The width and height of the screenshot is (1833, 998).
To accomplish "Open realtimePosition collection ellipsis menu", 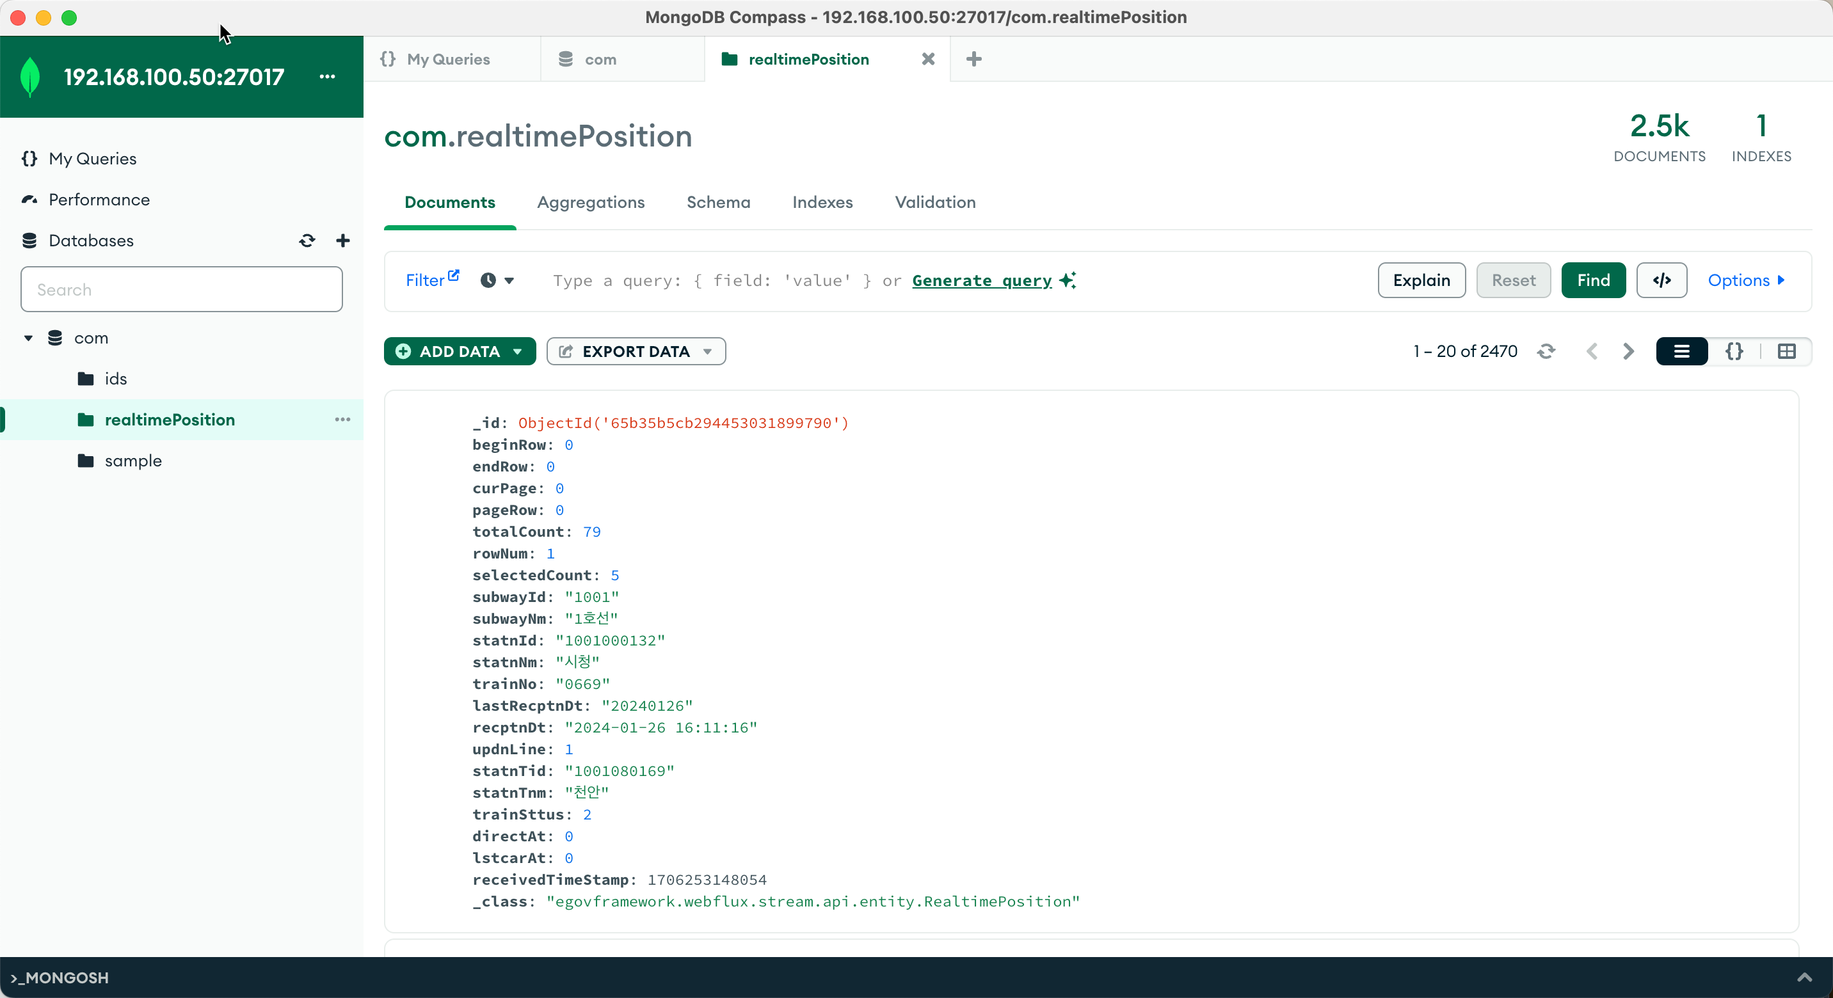I will (x=342, y=420).
